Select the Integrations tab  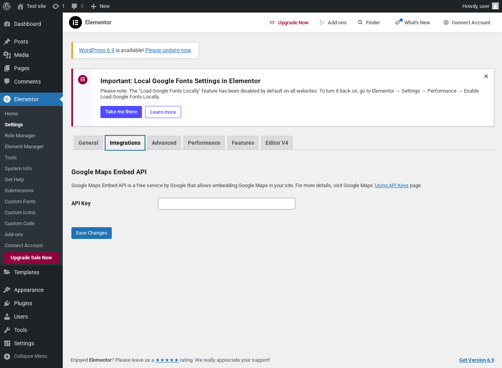point(125,143)
